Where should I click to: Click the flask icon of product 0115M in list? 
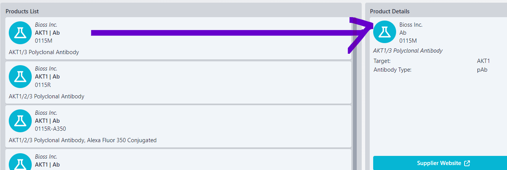[x=20, y=32]
